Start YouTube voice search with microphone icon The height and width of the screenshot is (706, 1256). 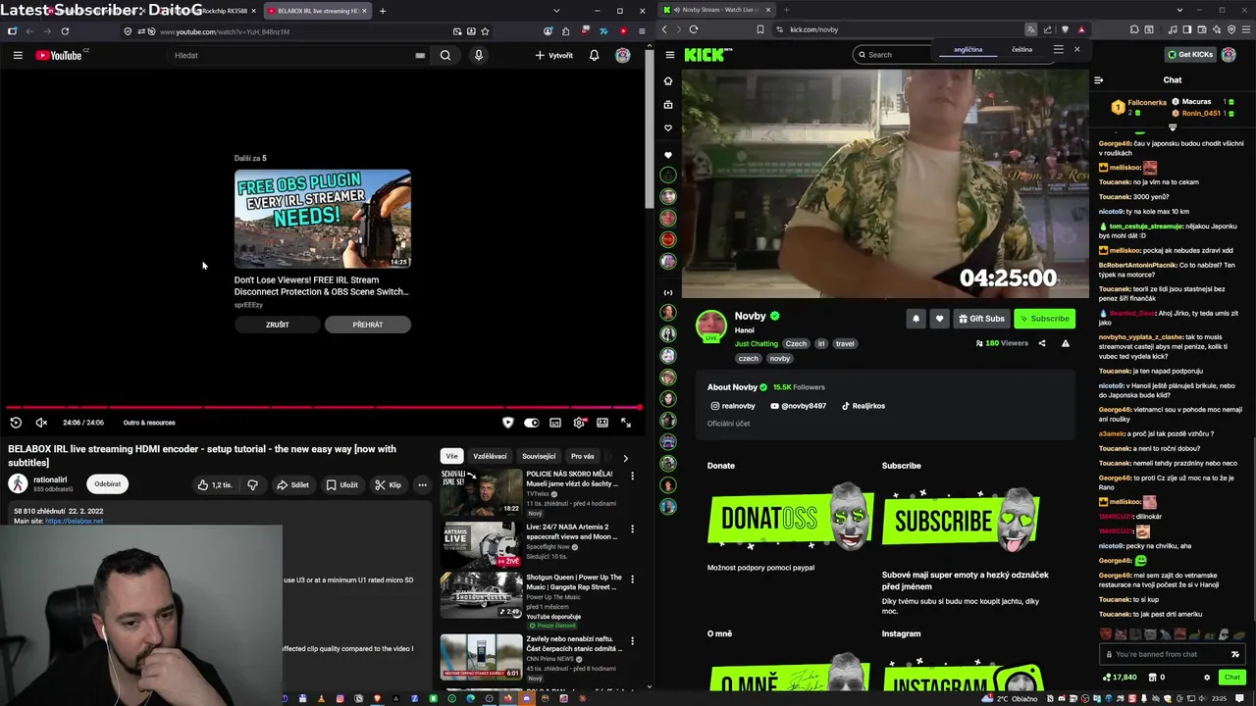[479, 55]
